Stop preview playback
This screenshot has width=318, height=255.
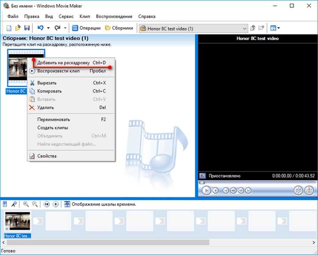tap(215, 191)
